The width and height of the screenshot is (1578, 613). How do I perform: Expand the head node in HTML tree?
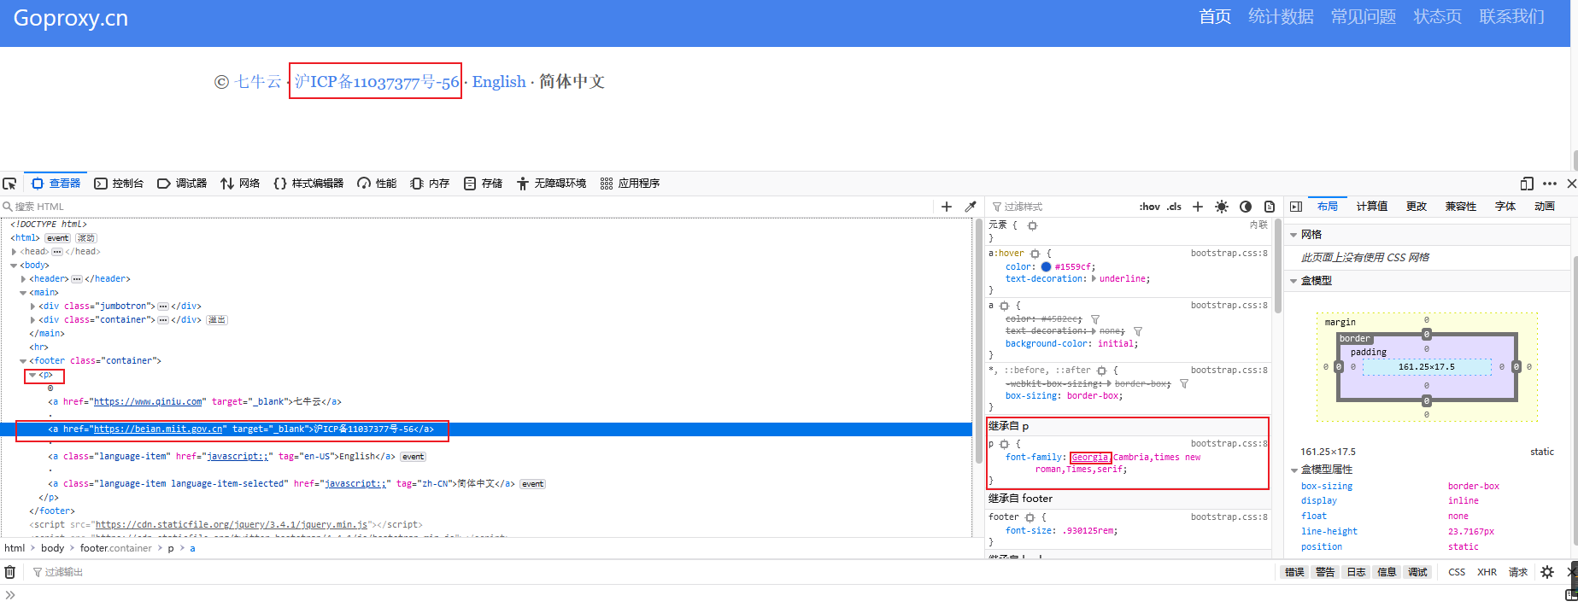click(14, 252)
